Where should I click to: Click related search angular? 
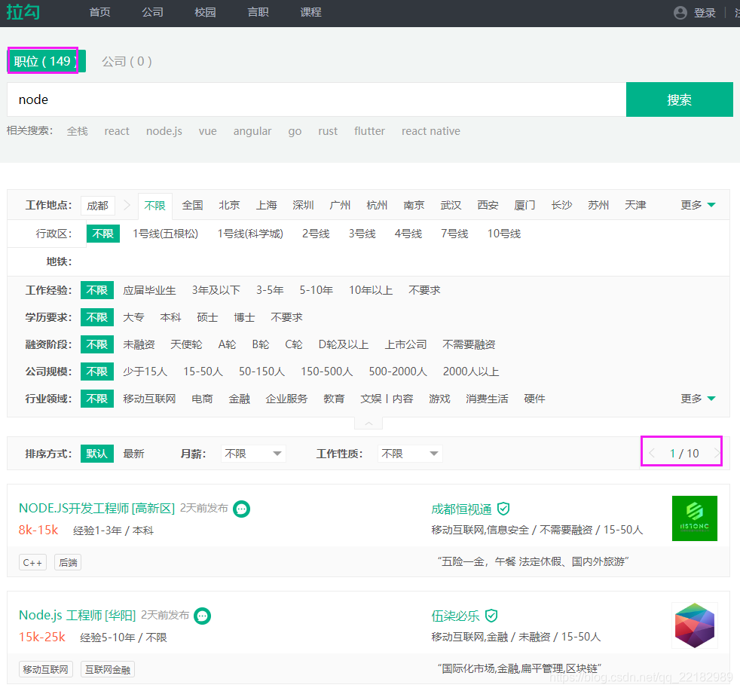(x=252, y=131)
